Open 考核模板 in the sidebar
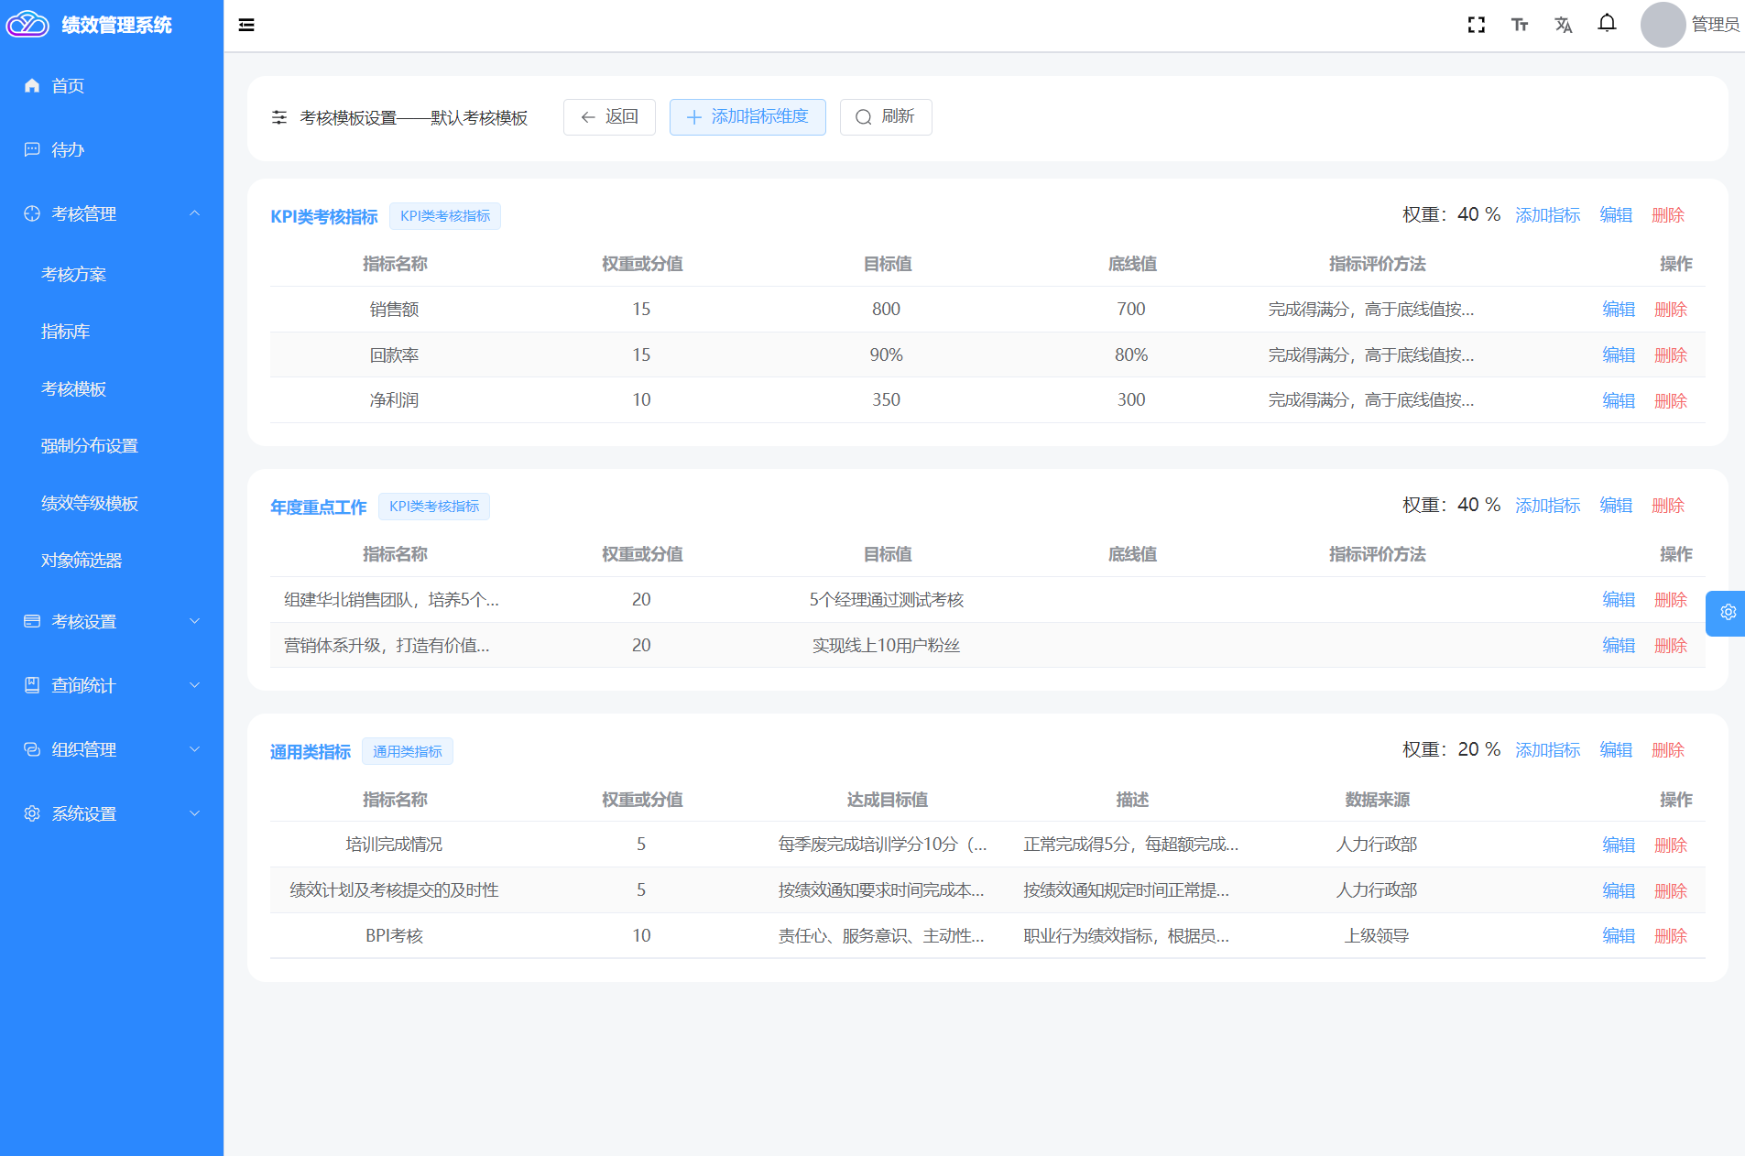The width and height of the screenshot is (1745, 1156). 73,388
